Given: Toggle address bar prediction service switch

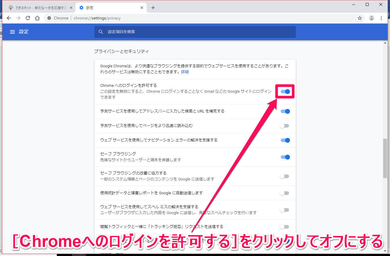Looking at the screenshot, I should tap(285, 111).
